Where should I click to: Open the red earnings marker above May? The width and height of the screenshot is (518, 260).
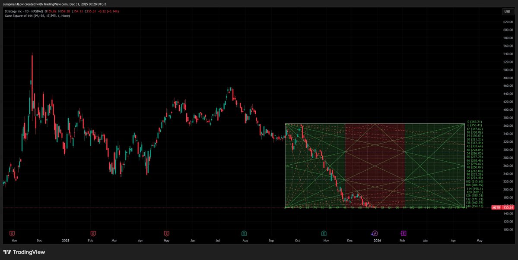[167, 233]
